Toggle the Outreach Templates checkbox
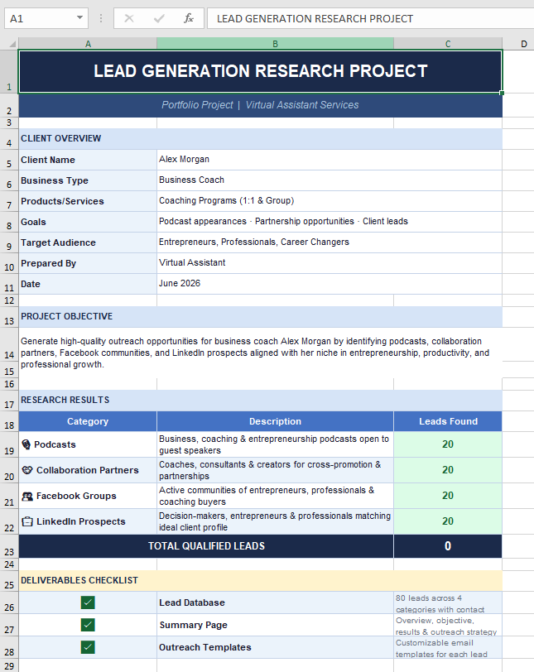This screenshot has height=672, width=534. point(88,647)
